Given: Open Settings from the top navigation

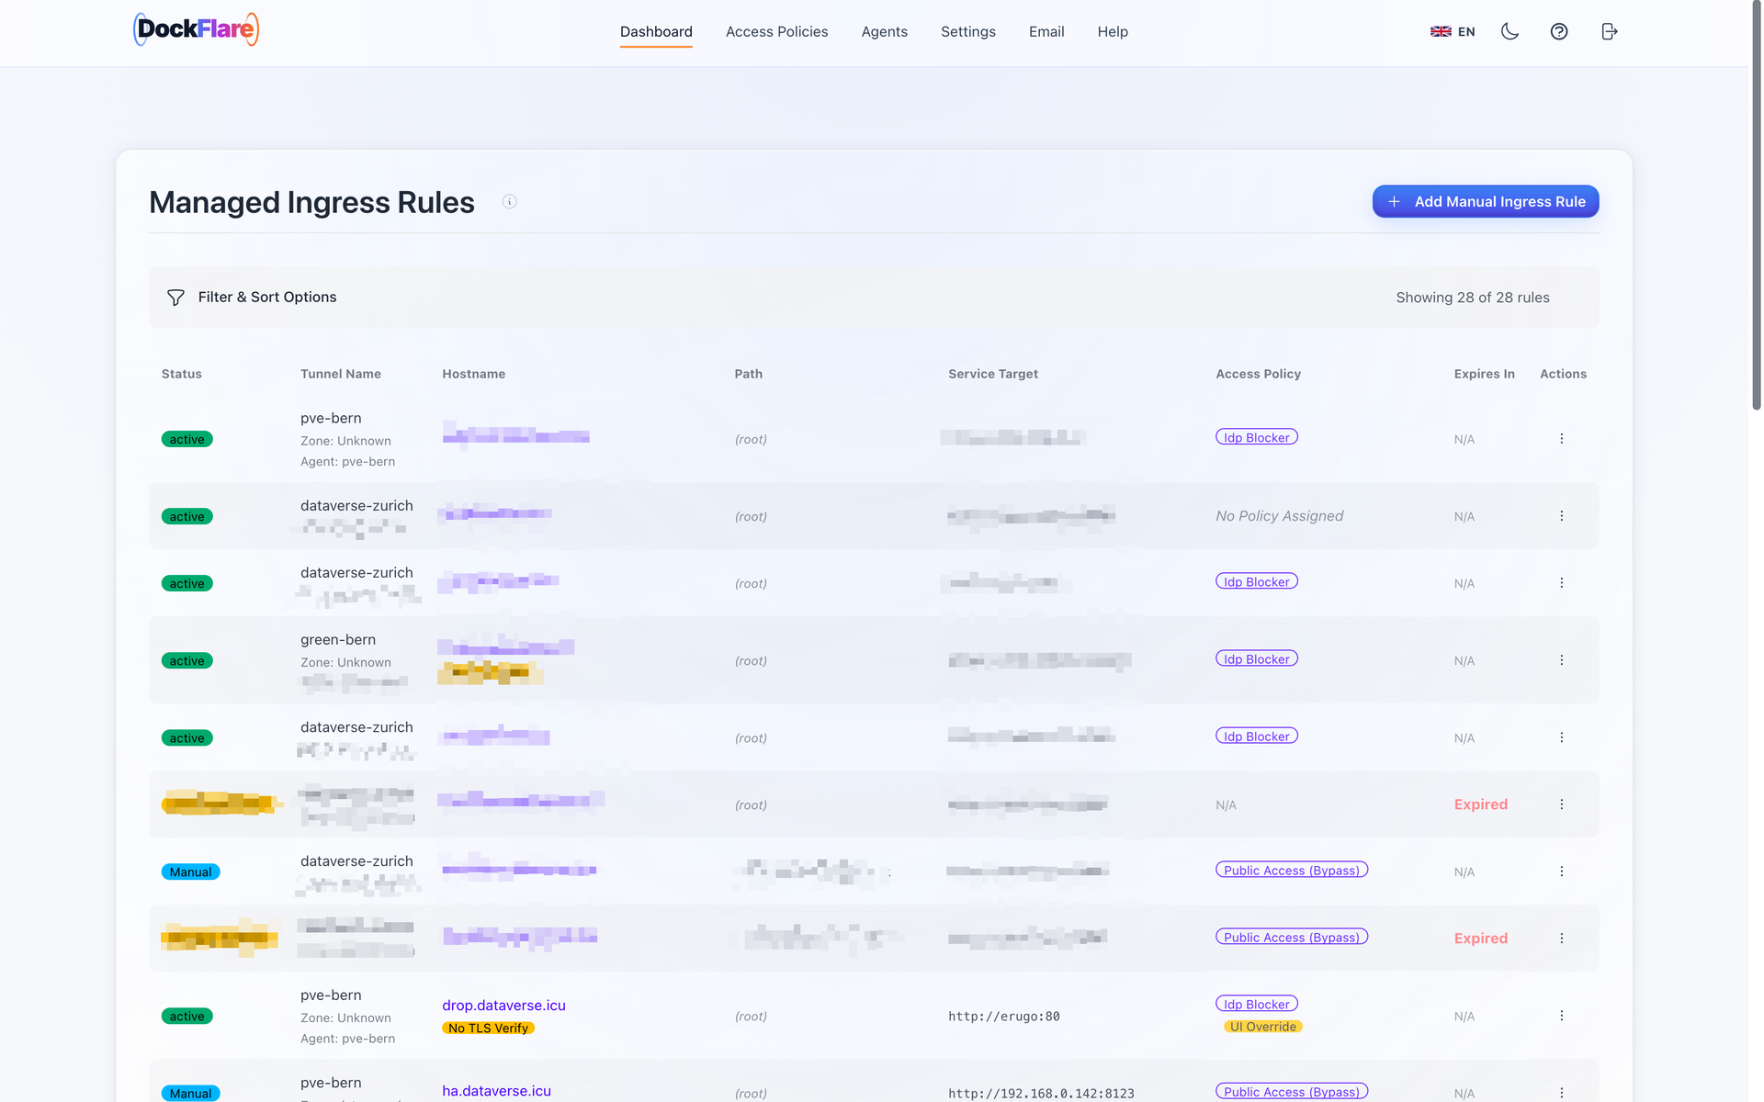Looking at the screenshot, I should pyautogui.click(x=967, y=31).
